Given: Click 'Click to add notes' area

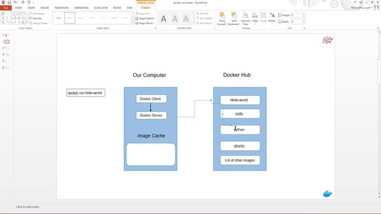Looking at the screenshot, I should point(27,207).
